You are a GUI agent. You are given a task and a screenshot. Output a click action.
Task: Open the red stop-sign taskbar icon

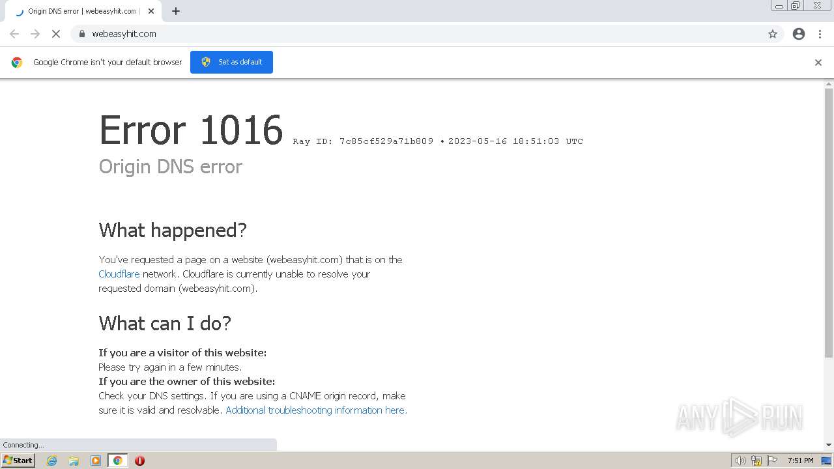coord(139,461)
